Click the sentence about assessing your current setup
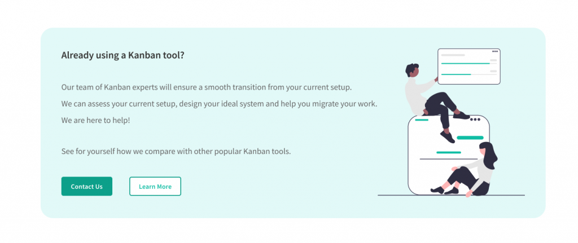The height and width of the screenshot is (243, 578). pos(219,104)
